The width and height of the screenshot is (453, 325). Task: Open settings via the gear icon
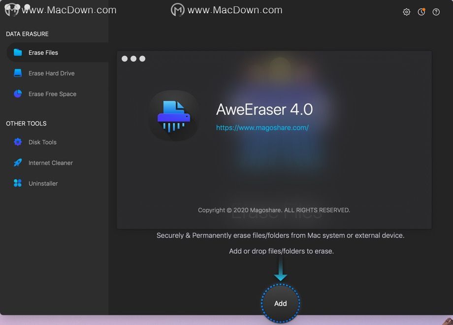click(x=407, y=12)
